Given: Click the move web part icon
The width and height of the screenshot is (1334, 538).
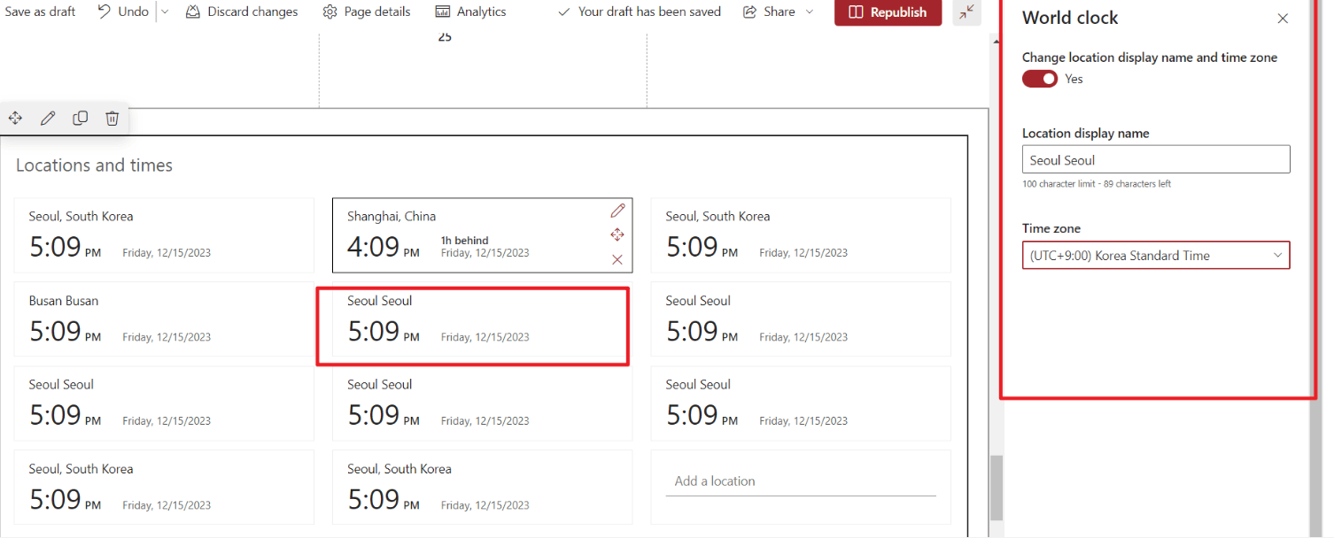Looking at the screenshot, I should 15,118.
